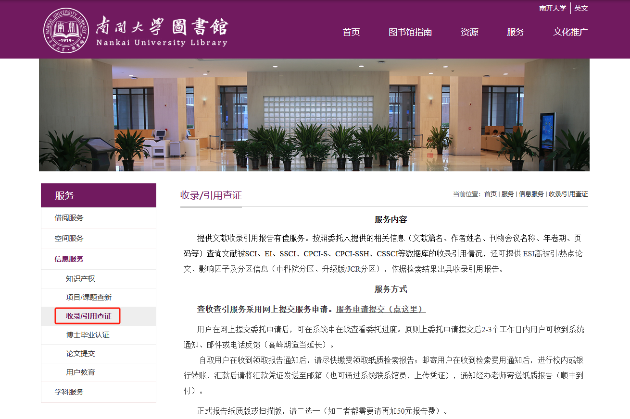The width and height of the screenshot is (630, 419).
Task: Open the 服务 navigation menu item
Action: point(516,32)
